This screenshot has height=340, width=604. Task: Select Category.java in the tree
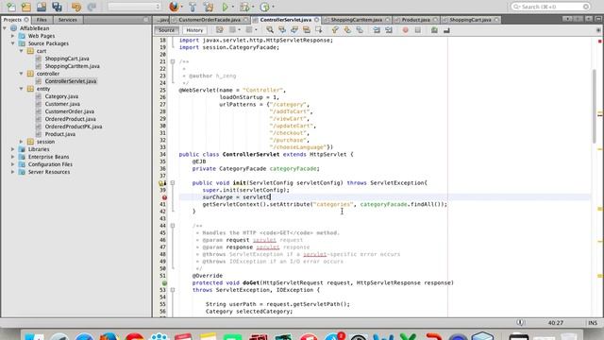pyautogui.click(x=61, y=96)
